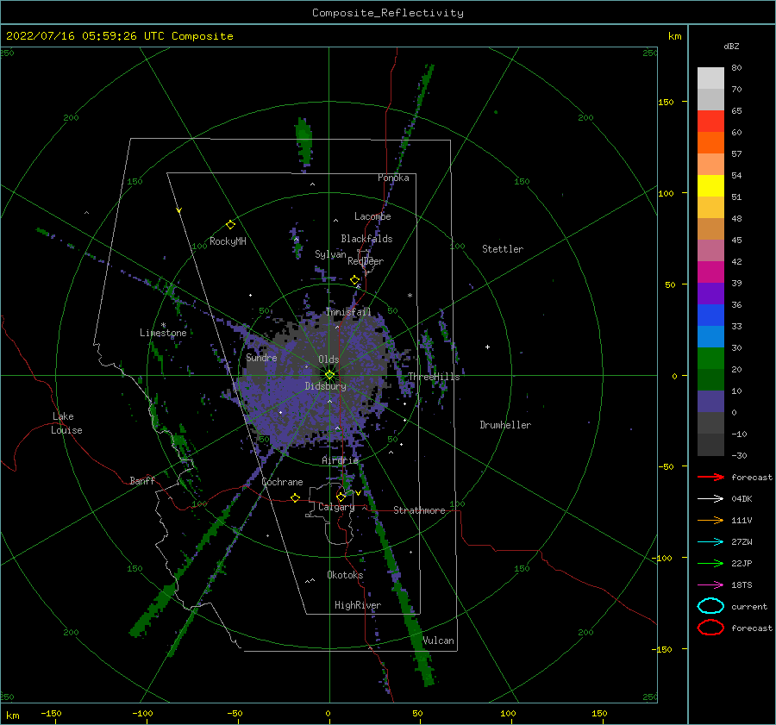
Task: Pick the magenta color band above 39 dBZ
Action: [x=710, y=272]
